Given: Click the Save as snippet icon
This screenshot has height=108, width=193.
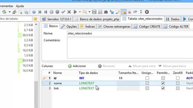Looking at the screenshot, I should click(100, 12).
